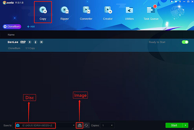Click the green Start button
The image size is (194, 130).
tap(174, 125)
